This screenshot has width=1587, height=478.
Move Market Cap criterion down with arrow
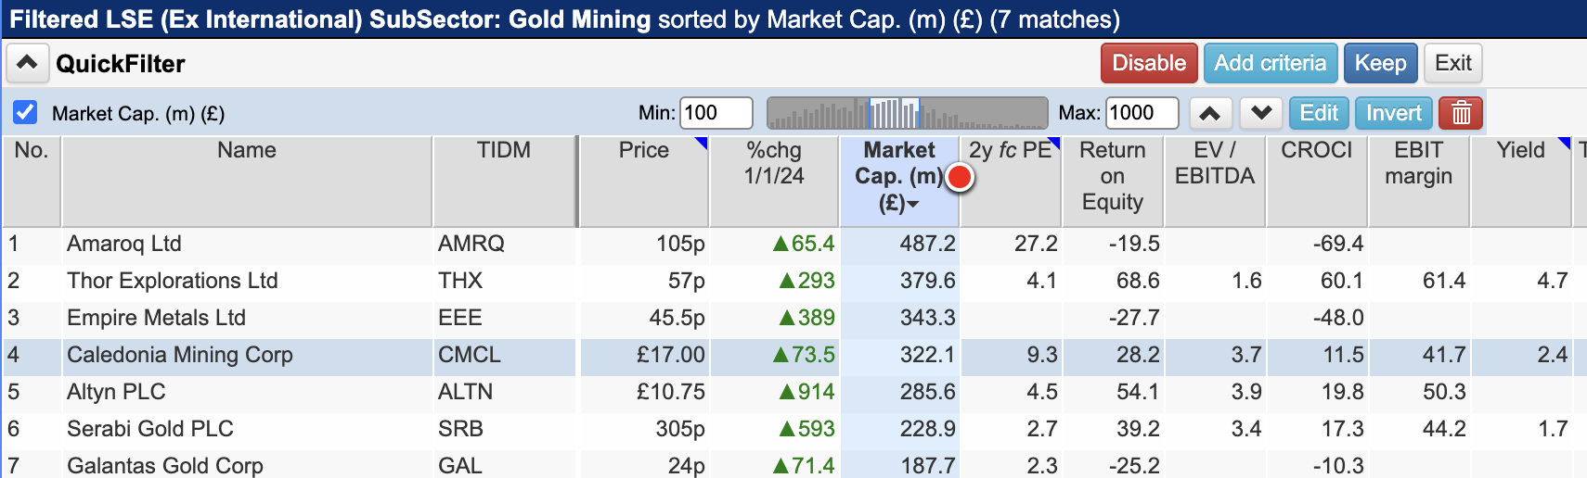pyautogui.click(x=1260, y=113)
